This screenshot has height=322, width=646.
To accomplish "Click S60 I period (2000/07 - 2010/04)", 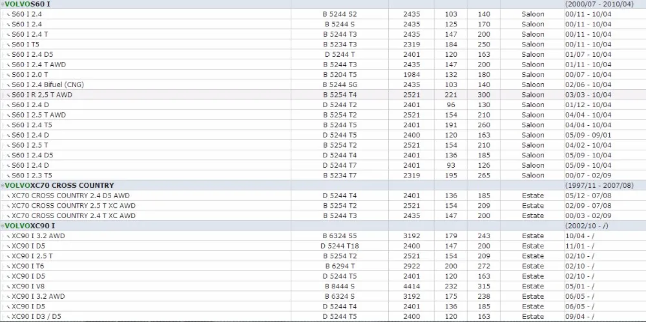I will click(x=599, y=4).
